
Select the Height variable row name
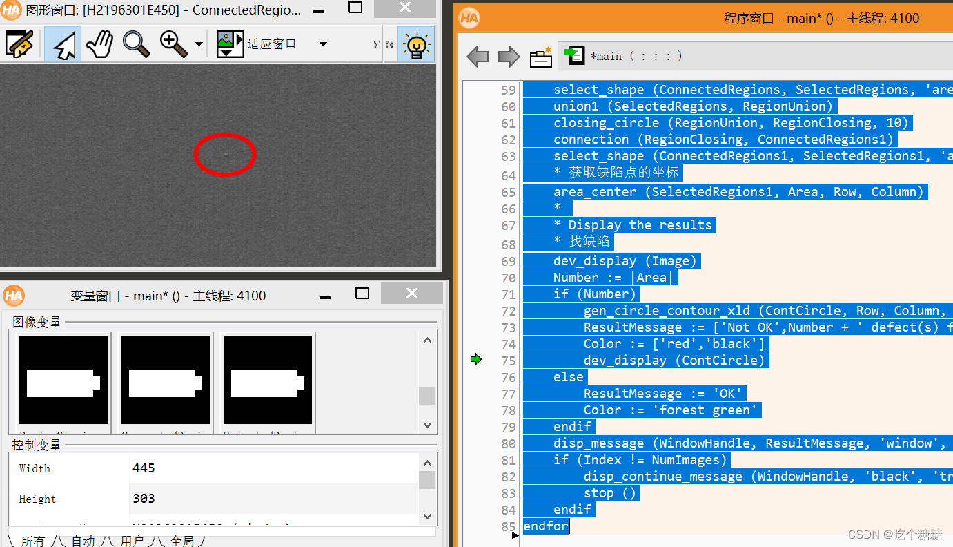[37, 499]
